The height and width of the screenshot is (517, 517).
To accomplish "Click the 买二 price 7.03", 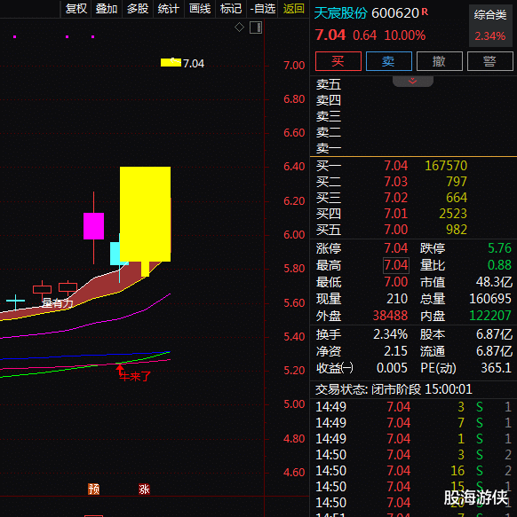I will 396,182.
